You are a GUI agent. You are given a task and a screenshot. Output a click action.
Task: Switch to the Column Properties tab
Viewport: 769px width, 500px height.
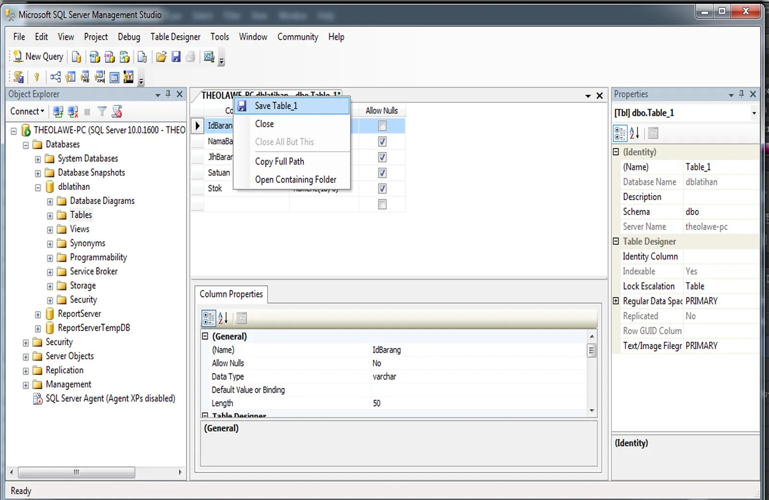coord(231,294)
